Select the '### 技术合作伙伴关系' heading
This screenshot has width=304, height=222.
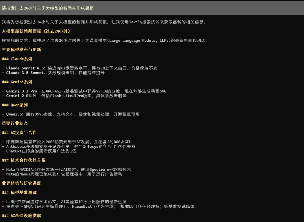click(24, 160)
